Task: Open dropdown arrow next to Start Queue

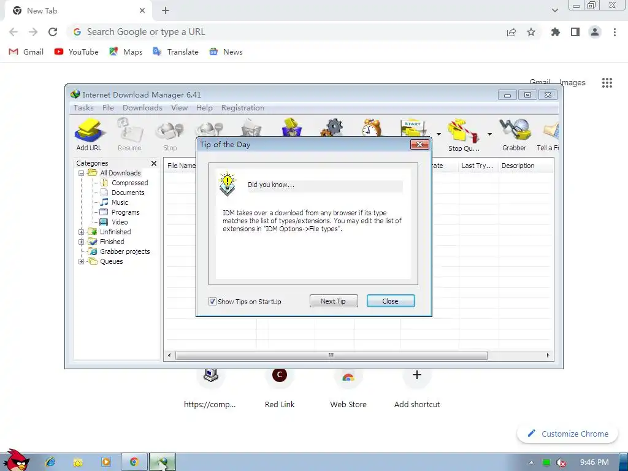Action: [x=438, y=134]
